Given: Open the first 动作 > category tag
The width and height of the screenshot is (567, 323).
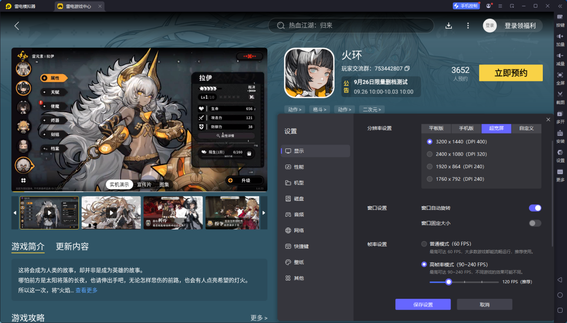Looking at the screenshot, I should tap(294, 109).
